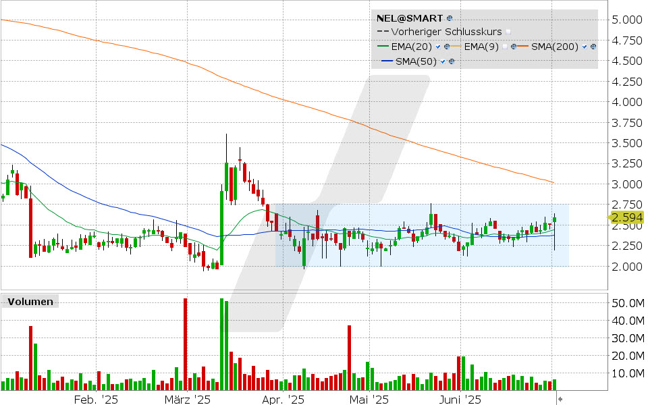Click the März '25 date label

click(188, 400)
